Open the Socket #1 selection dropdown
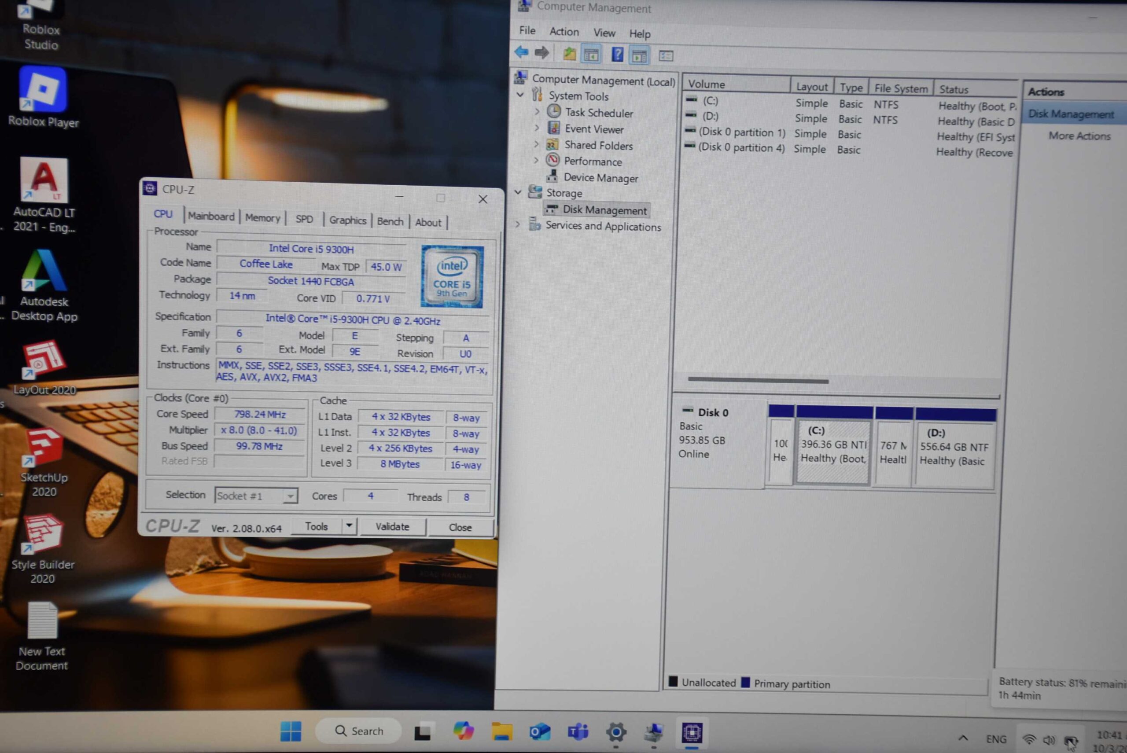Image resolution: width=1127 pixels, height=753 pixels. pos(290,496)
